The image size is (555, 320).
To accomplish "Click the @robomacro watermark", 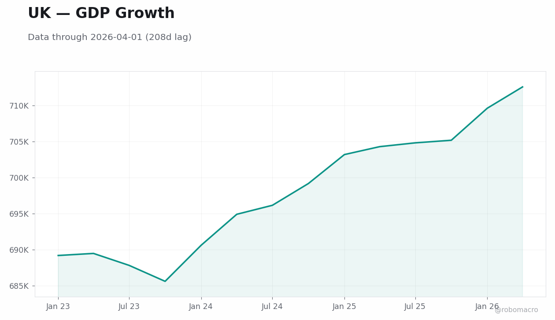I will pos(516,310).
